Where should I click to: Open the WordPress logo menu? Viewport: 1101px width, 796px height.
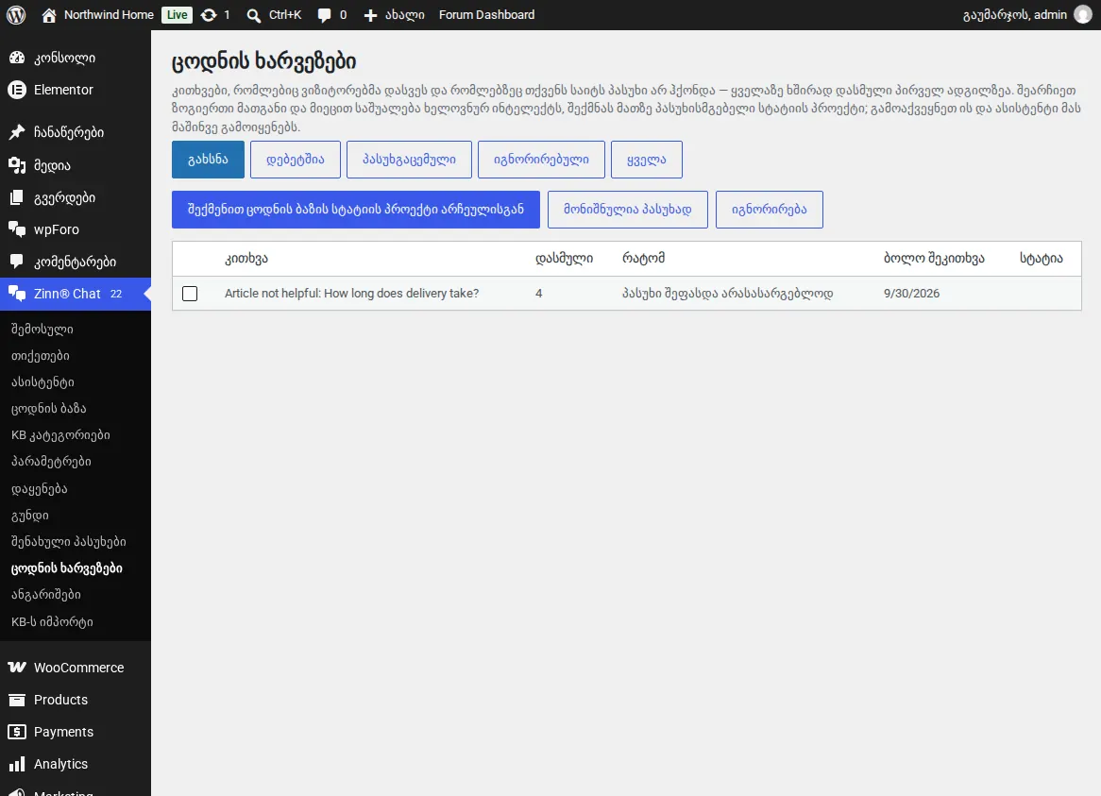pyautogui.click(x=16, y=15)
